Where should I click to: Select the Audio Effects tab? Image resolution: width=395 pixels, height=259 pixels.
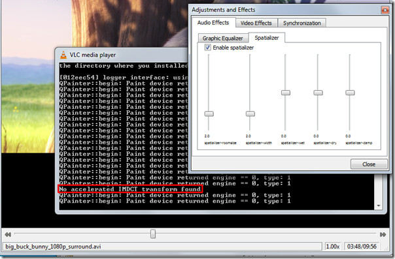point(213,23)
